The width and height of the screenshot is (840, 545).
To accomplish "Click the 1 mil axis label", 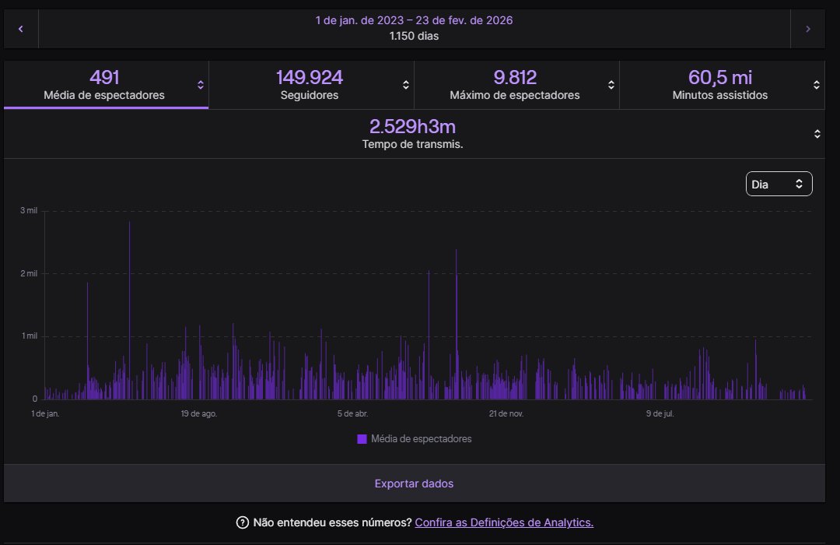I will pos(30,336).
